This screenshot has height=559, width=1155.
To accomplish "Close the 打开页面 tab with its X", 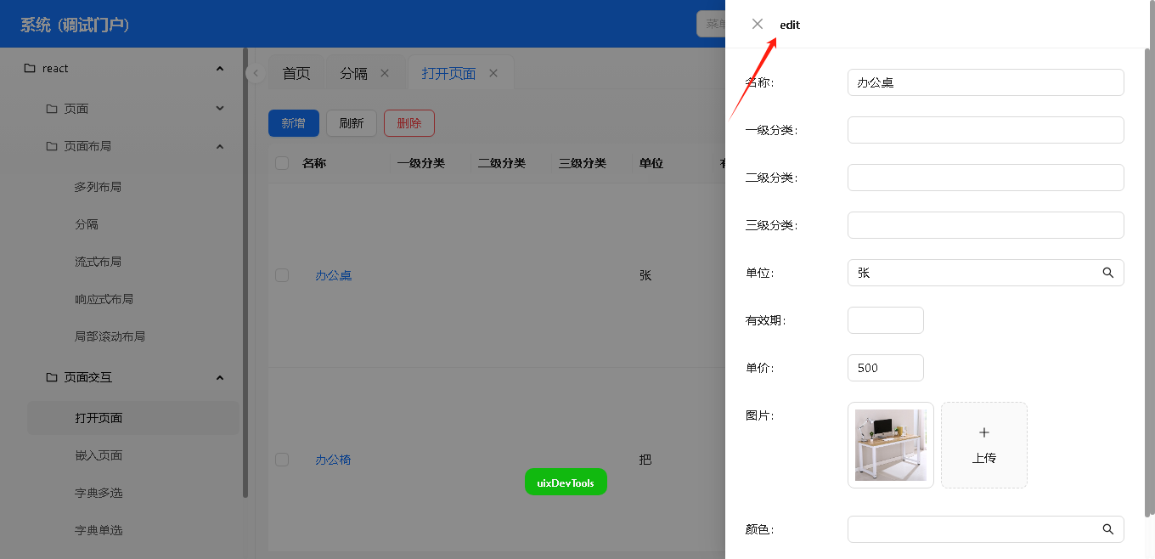I will (x=493, y=73).
